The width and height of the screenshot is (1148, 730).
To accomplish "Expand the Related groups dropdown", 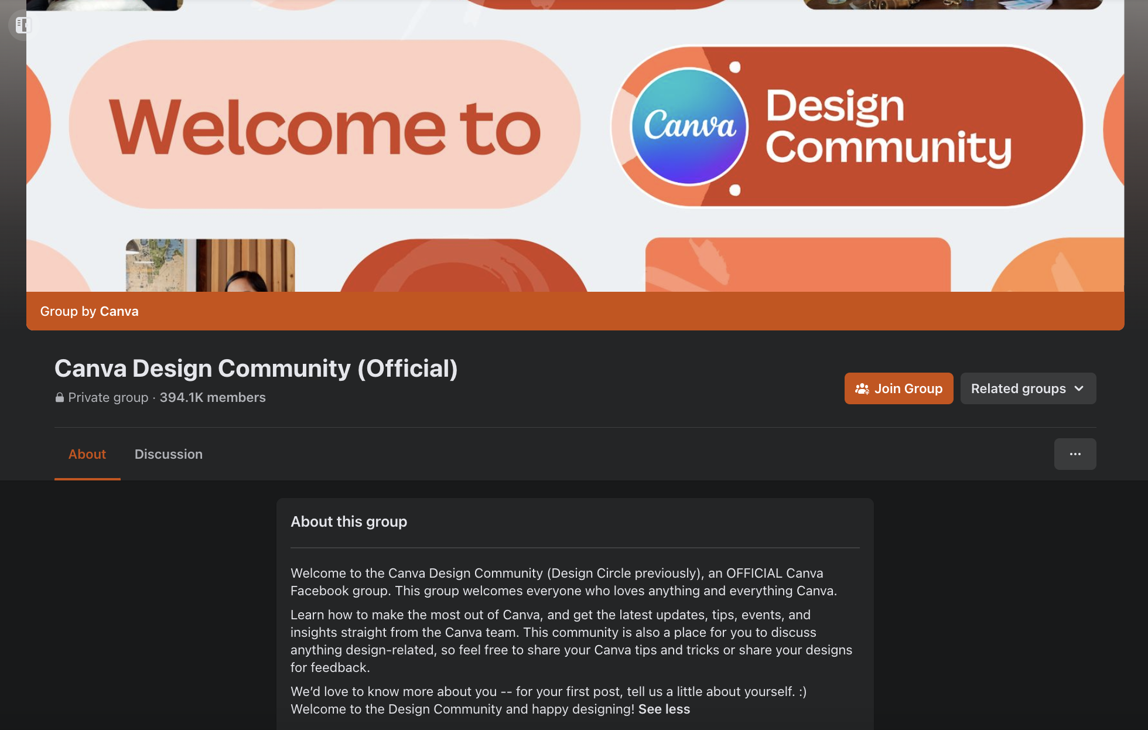I will click(1028, 388).
